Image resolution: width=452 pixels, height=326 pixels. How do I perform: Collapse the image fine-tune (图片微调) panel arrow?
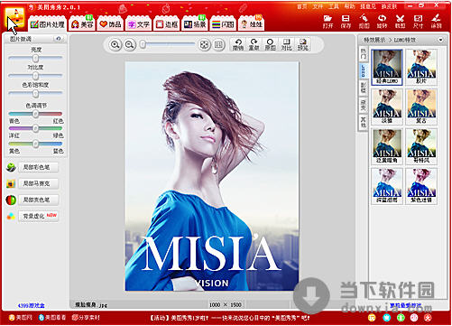pos(59,39)
